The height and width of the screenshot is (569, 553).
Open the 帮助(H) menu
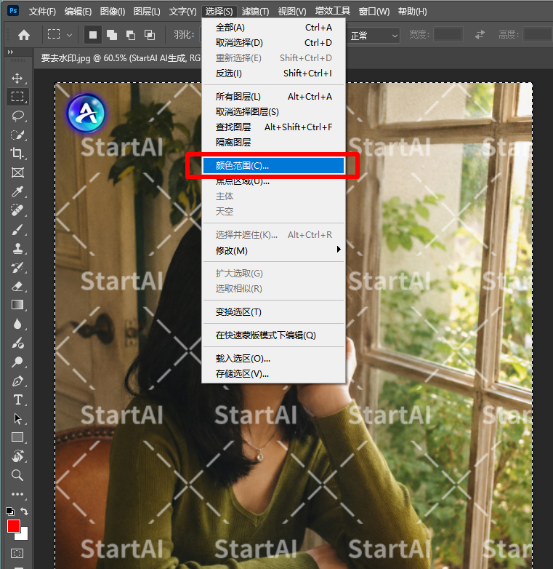[413, 12]
